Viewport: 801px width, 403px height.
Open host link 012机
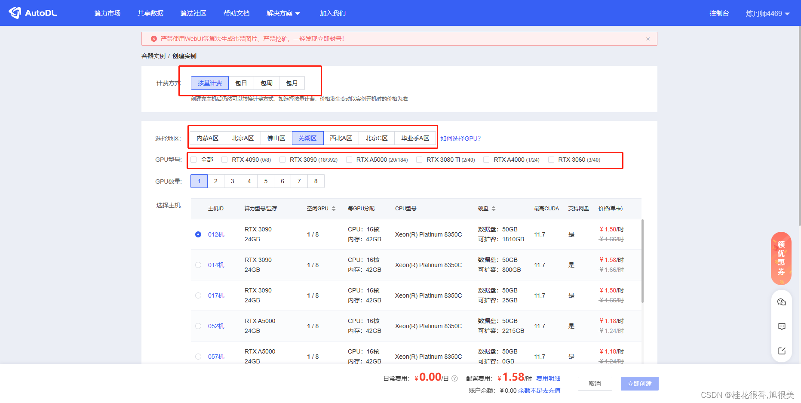click(x=216, y=234)
